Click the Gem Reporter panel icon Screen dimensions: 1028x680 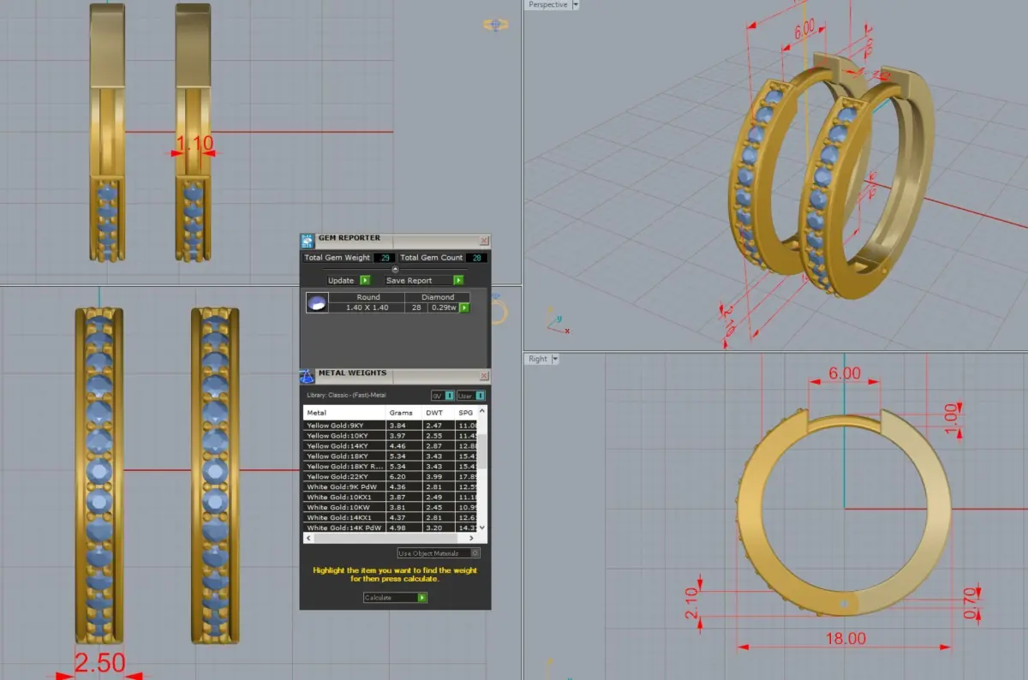click(307, 242)
